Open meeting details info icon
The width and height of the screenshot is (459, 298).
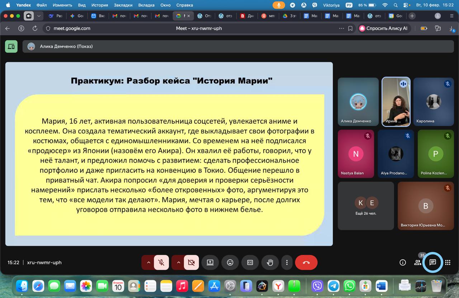(x=402, y=263)
